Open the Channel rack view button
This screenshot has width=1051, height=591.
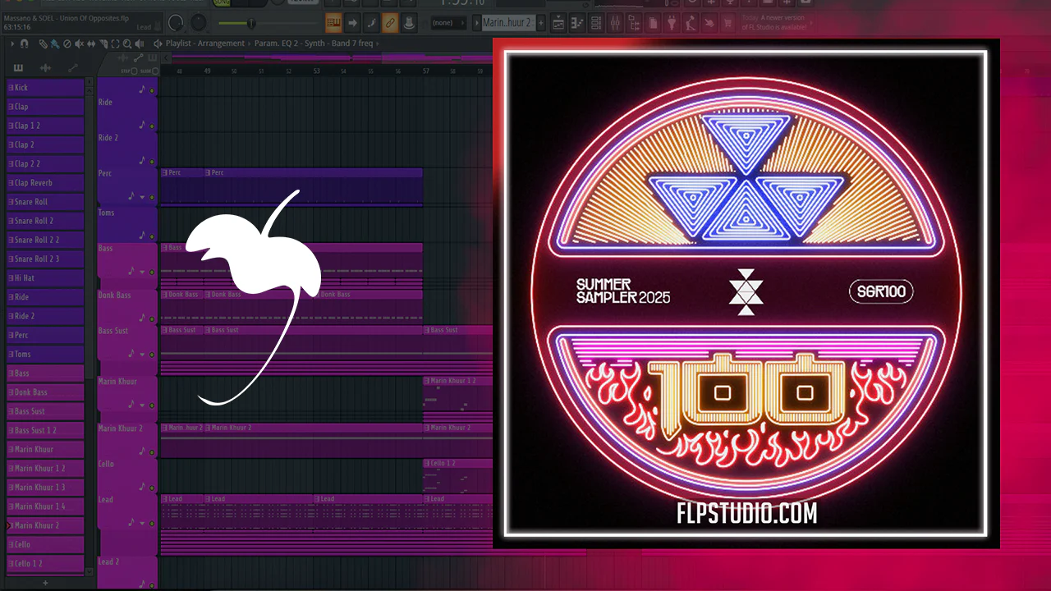click(596, 23)
